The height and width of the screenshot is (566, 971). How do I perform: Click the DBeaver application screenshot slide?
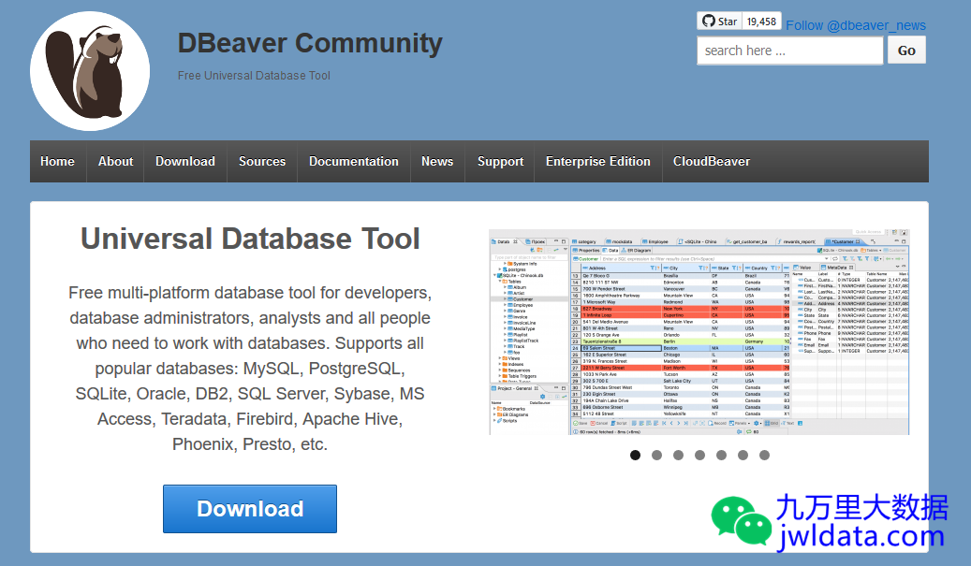tap(699, 331)
